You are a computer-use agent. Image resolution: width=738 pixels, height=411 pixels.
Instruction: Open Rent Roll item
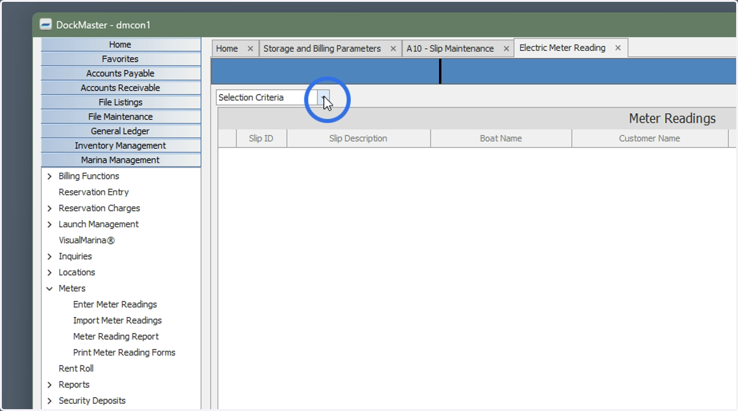(76, 369)
